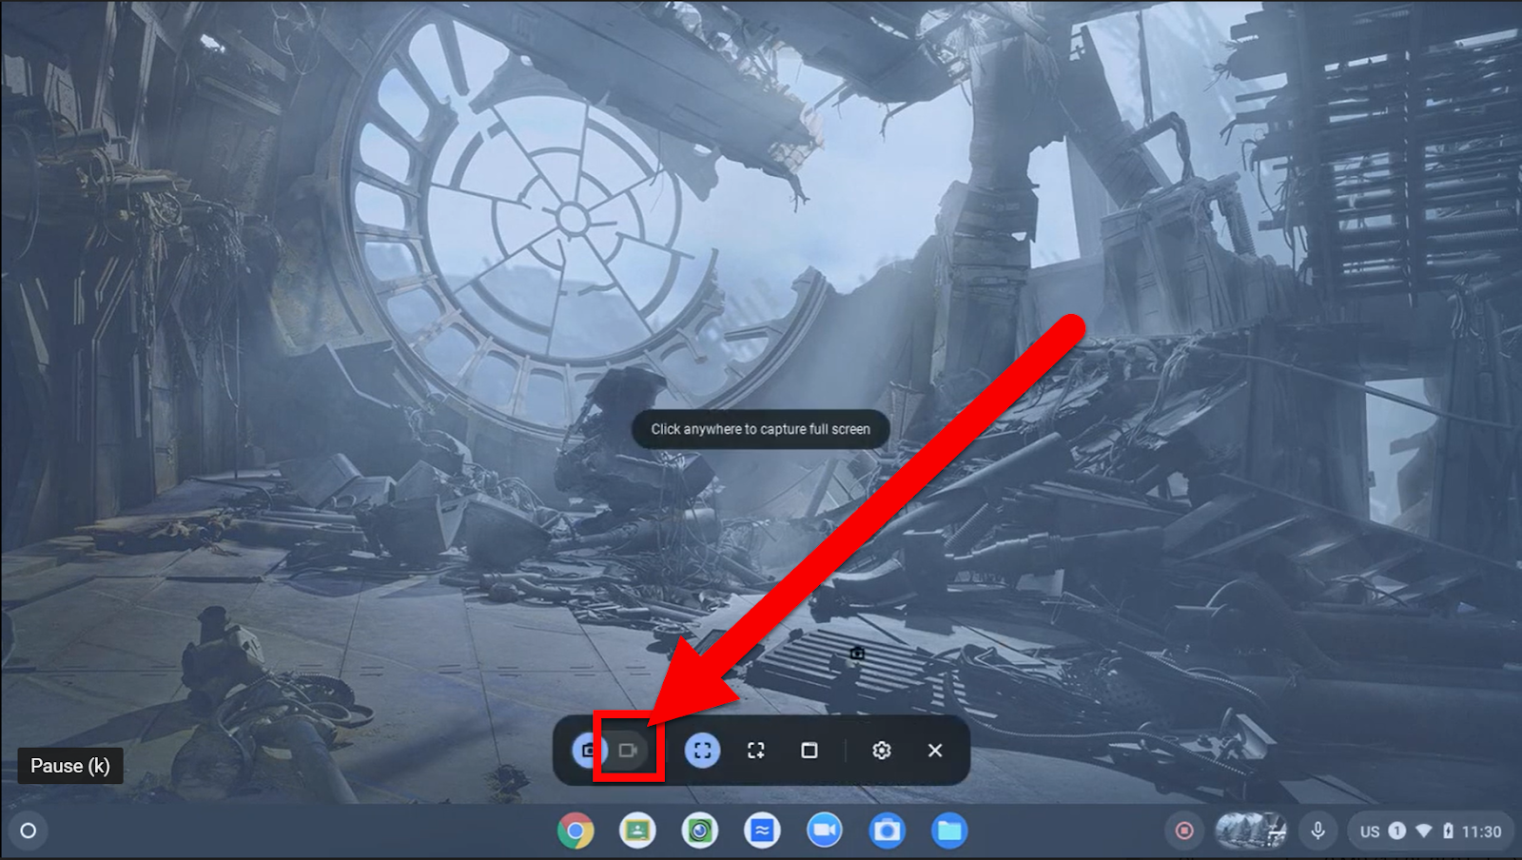Open screen capture settings gear
The height and width of the screenshot is (860, 1522).
[x=882, y=751]
